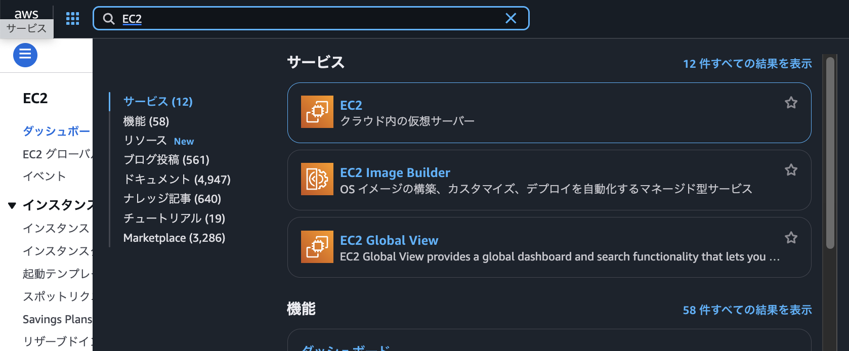This screenshot has height=351, width=849.
Task: Click the orange EC2 service icon
Action: point(317,112)
